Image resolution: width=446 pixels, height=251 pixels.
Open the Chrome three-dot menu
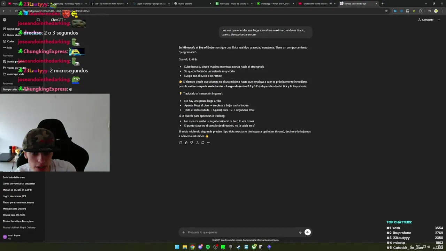(442, 11)
